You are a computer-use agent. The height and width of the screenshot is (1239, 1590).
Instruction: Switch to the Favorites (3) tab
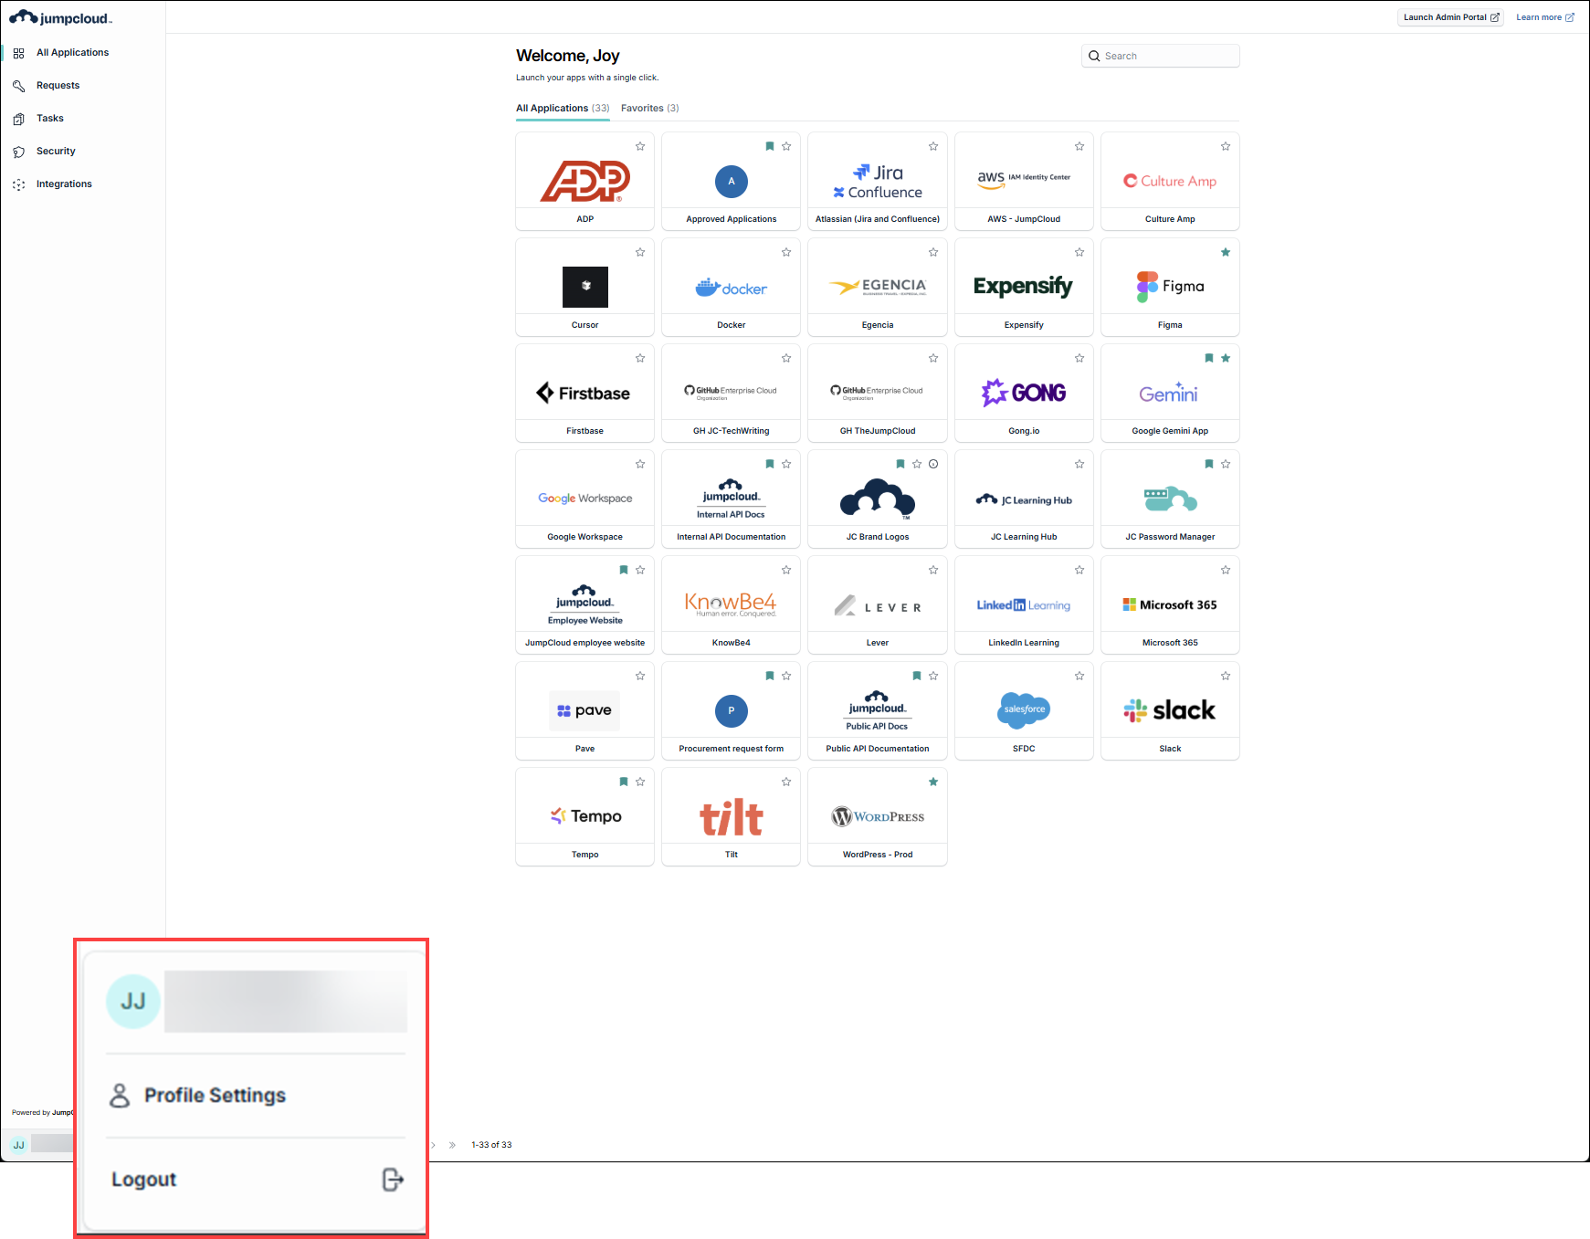tap(650, 108)
